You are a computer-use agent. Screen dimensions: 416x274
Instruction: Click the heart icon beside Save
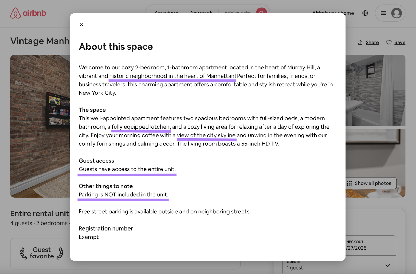click(389, 42)
